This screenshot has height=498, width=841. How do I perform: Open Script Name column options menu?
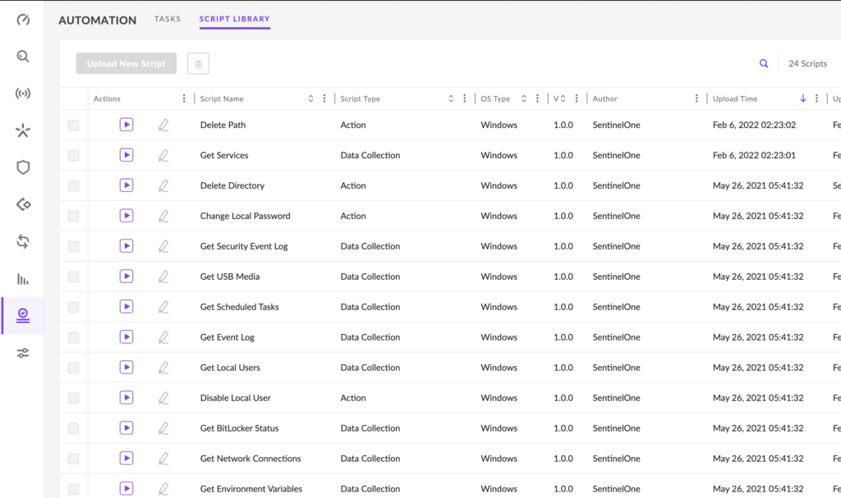(325, 98)
